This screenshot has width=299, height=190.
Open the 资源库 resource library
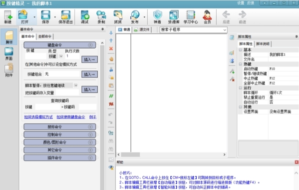174,17
